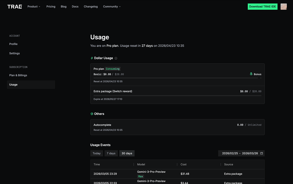Click the Consuming status badge

click(113, 69)
